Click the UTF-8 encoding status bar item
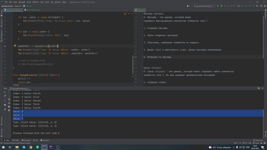This screenshot has height=150, width=267. tap(244, 143)
